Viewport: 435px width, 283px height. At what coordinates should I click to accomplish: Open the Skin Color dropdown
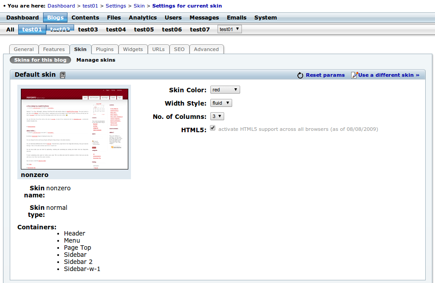coord(225,90)
